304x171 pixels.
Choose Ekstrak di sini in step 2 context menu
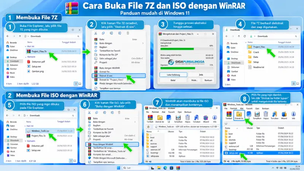(x=119, y=76)
